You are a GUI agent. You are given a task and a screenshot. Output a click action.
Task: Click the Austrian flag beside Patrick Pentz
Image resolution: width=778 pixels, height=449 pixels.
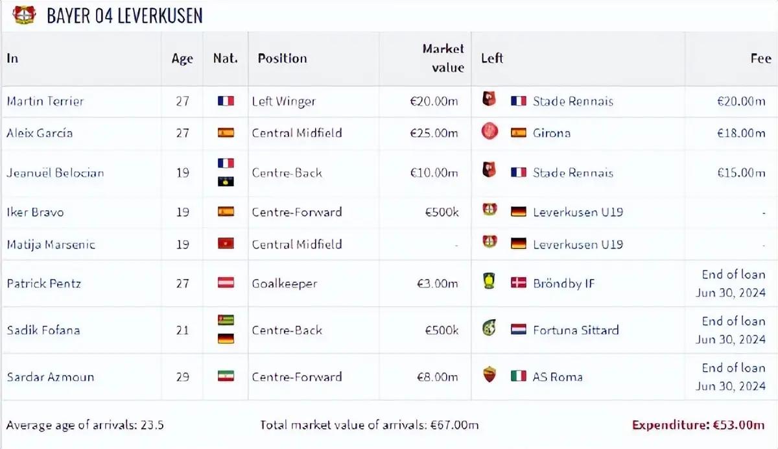click(226, 283)
